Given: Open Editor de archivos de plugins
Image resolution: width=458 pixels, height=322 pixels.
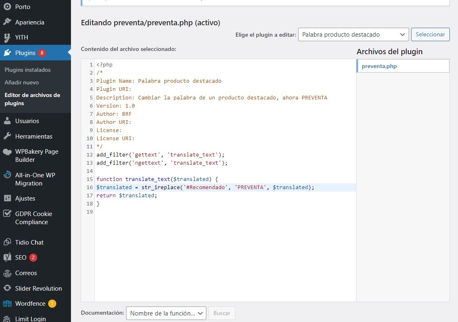Looking at the screenshot, I should [x=32, y=99].
